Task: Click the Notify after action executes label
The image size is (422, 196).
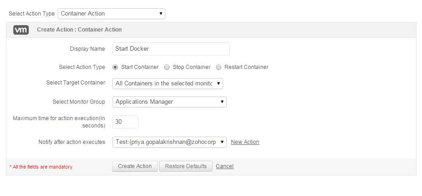Action: click(72, 142)
